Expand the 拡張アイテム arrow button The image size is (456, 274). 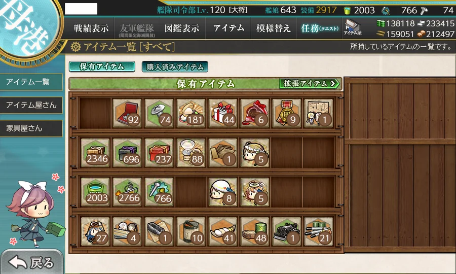click(x=310, y=84)
